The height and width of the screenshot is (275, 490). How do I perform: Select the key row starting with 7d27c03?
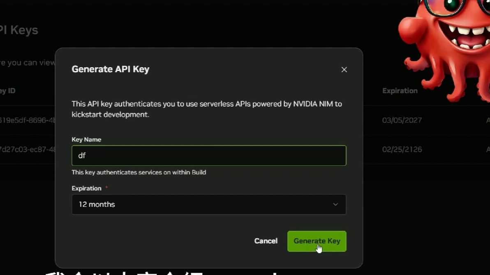tap(28, 149)
